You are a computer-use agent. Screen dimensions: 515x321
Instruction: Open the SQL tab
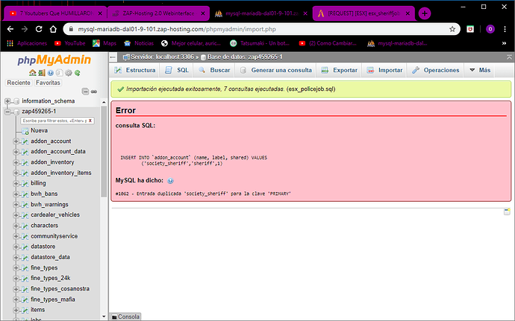pyautogui.click(x=177, y=70)
